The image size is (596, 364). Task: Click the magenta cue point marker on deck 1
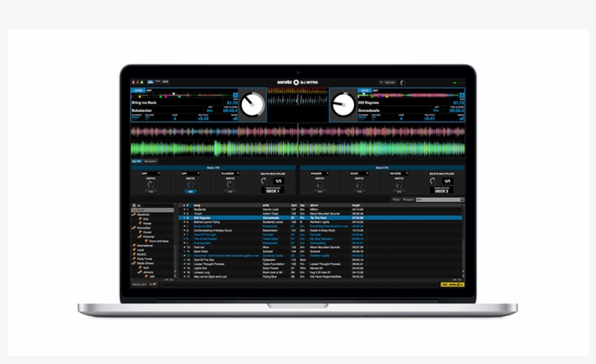pos(166,97)
